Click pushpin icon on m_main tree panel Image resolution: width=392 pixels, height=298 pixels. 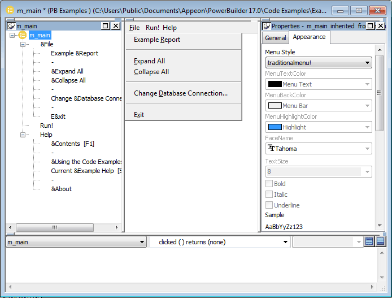(11, 26)
